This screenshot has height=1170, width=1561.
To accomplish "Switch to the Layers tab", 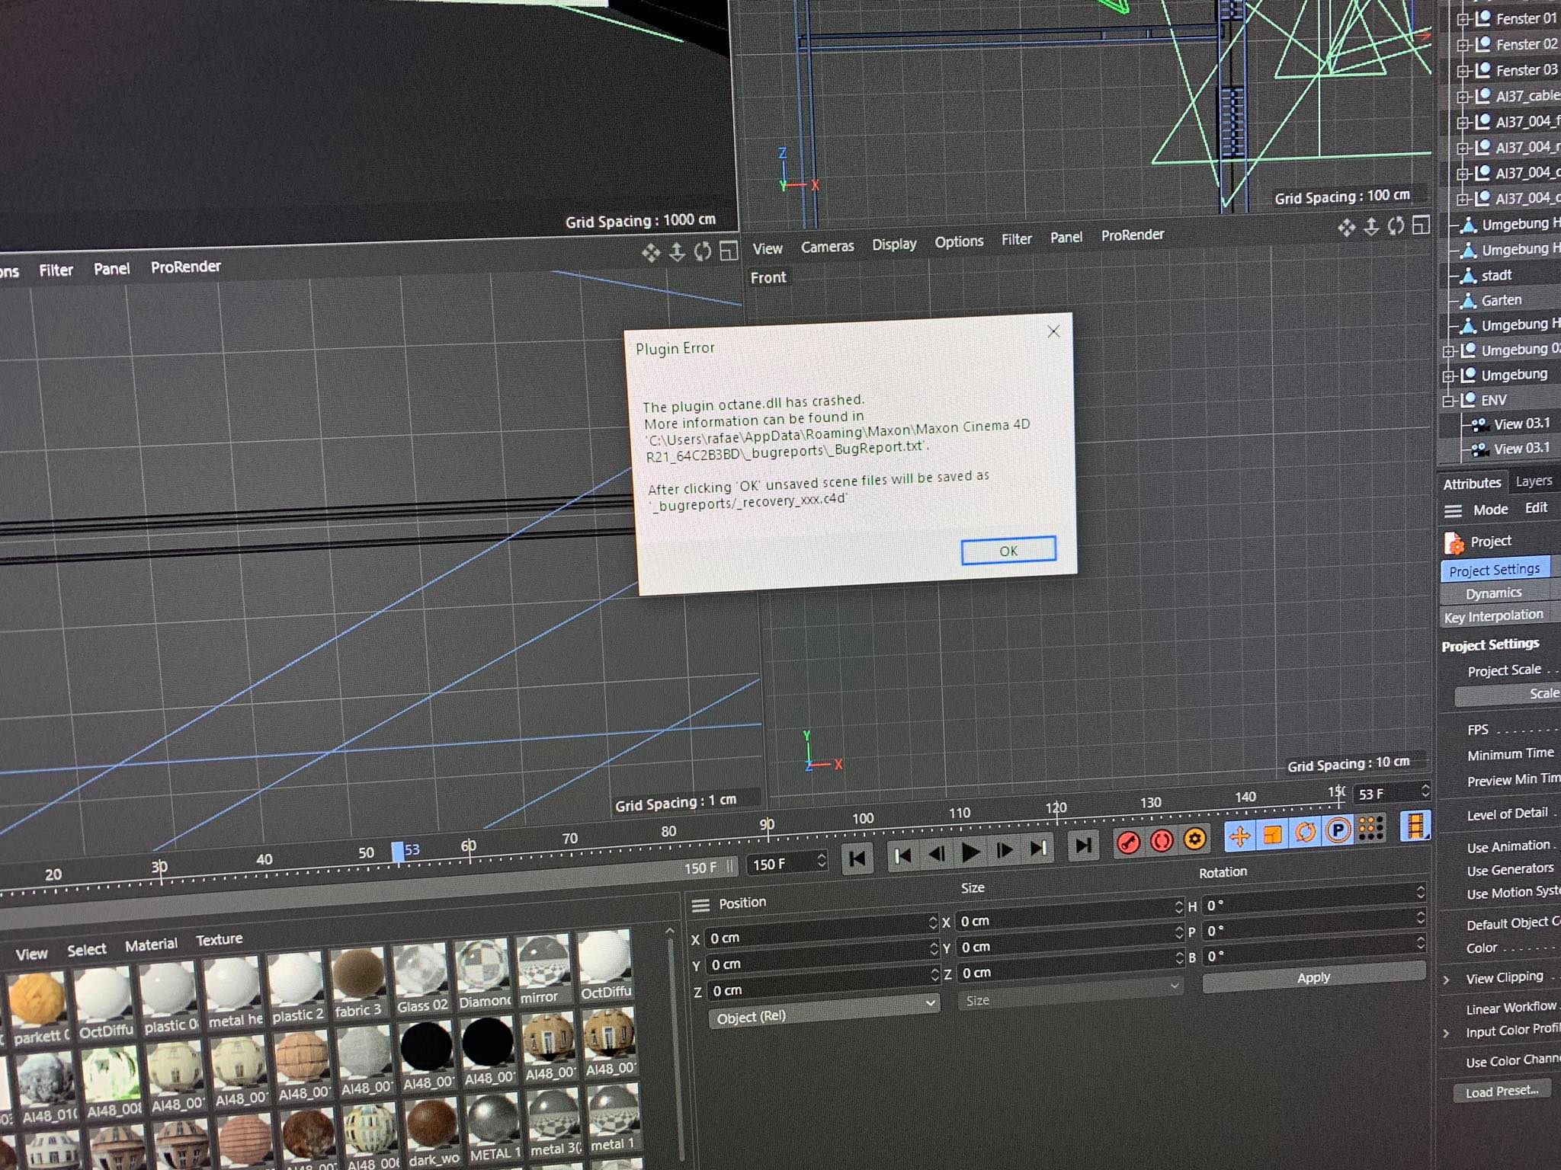I will click(x=1533, y=481).
